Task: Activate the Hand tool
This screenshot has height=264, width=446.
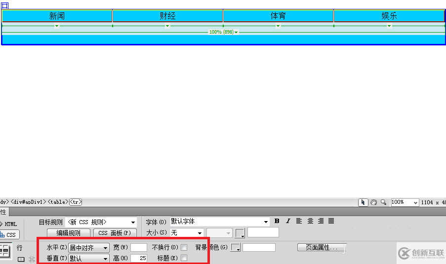Action: point(373,202)
